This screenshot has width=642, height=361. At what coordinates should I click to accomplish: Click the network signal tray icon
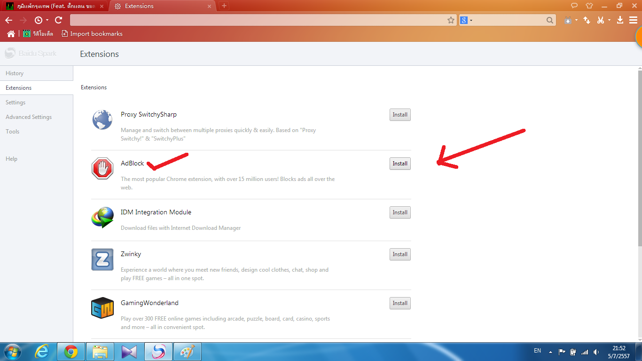[x=585, y=352]
